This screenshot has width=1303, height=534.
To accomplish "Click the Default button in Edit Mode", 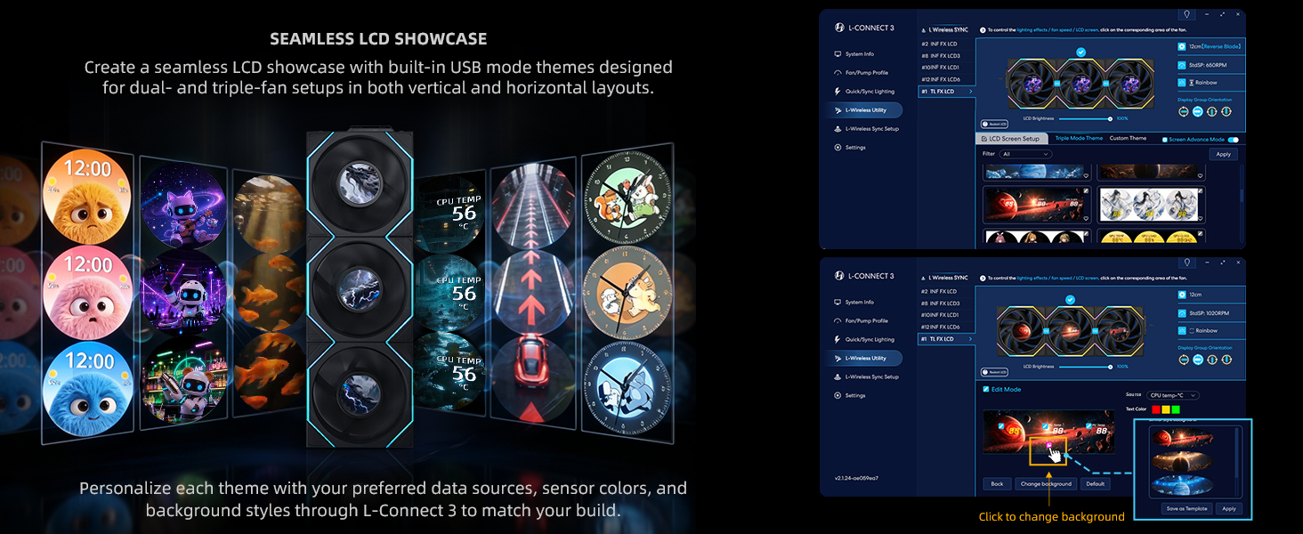I will 1095,484.
